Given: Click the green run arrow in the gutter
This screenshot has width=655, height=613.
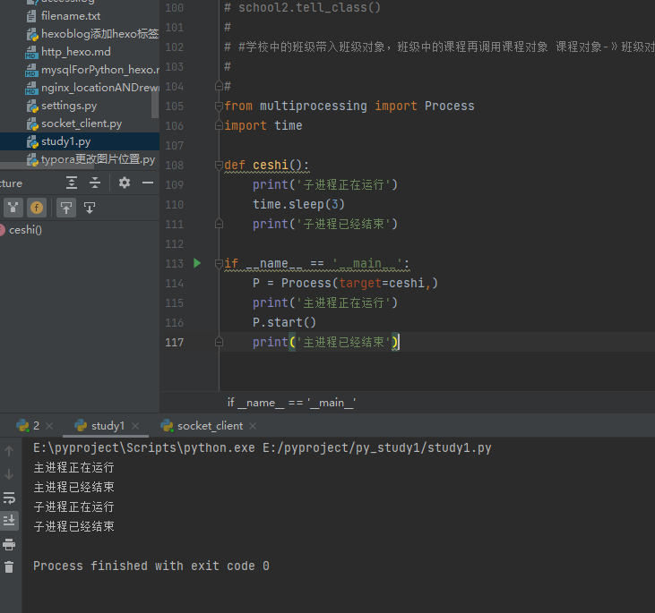Looking at the screenshot, I should click(x=197, y=263).
